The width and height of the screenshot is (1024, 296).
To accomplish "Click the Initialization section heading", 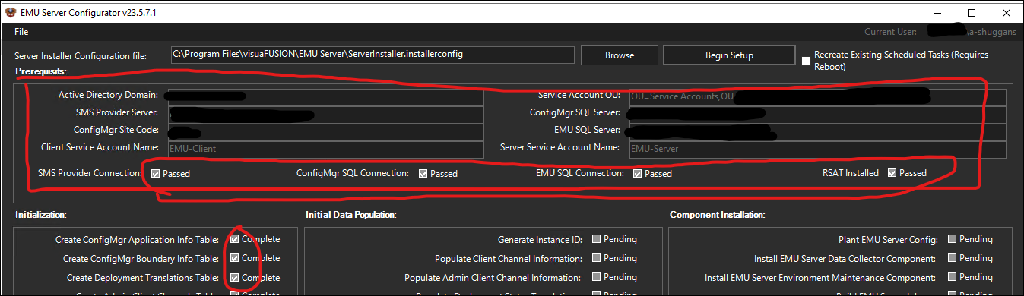I will coord(40,216).
